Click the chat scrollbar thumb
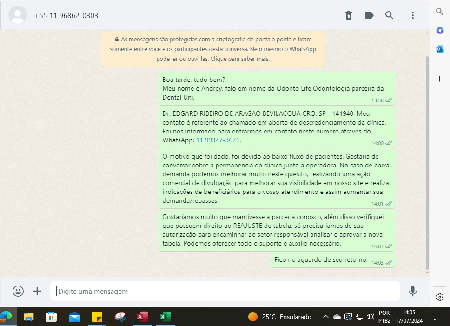This screenshot has height=326, width=450. point(427,163)
